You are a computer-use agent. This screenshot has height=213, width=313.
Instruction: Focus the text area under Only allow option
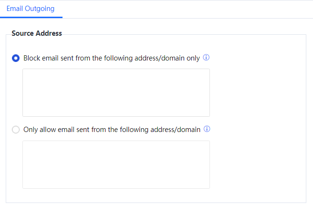pyautogui.click(x=116, y=164)
